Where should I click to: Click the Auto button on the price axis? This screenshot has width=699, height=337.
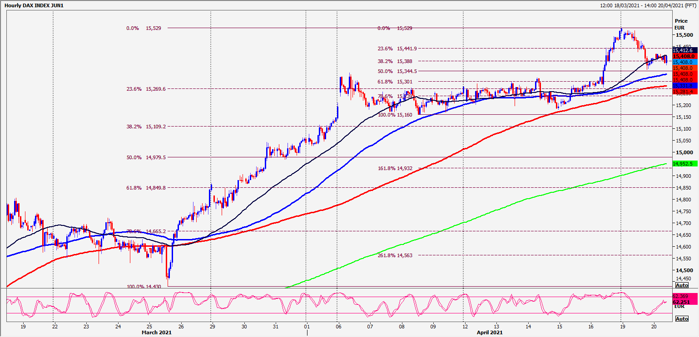(x=682, y=285)
